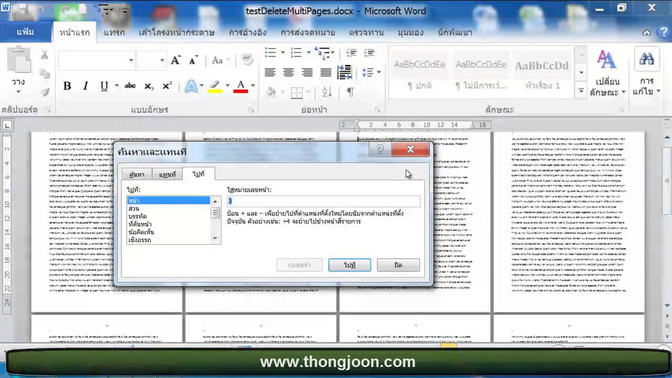Click the Sort A-Z icon
The height and width of the screenshot is (378, 672).
(x=327, y=92)
